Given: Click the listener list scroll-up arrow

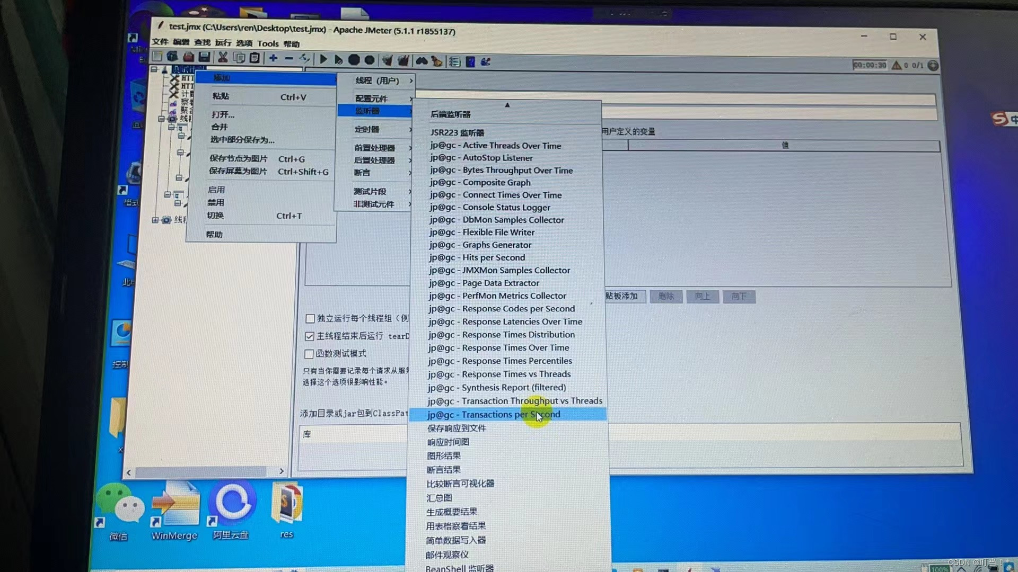Looking at the screenshot, I should coord(507,105).
